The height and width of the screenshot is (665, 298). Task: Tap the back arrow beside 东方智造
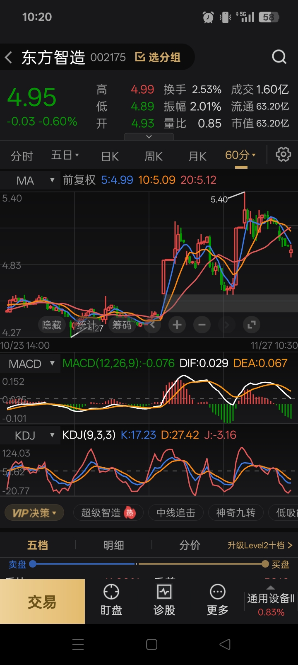pos(8,57)
